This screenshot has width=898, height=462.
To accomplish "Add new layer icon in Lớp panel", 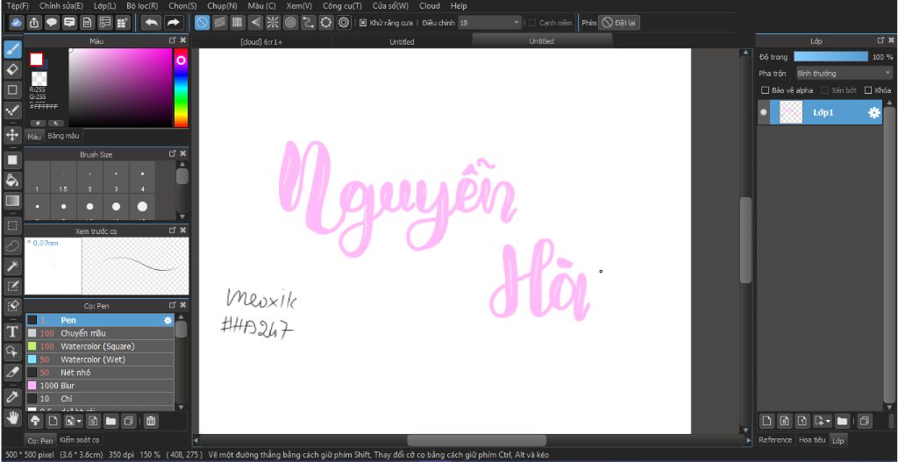I will click(x=766, y=422).
